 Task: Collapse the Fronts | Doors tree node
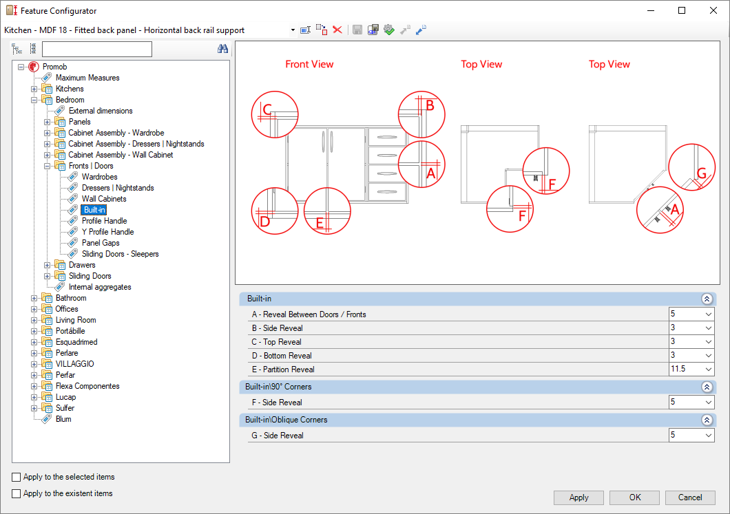pos(47,166)
